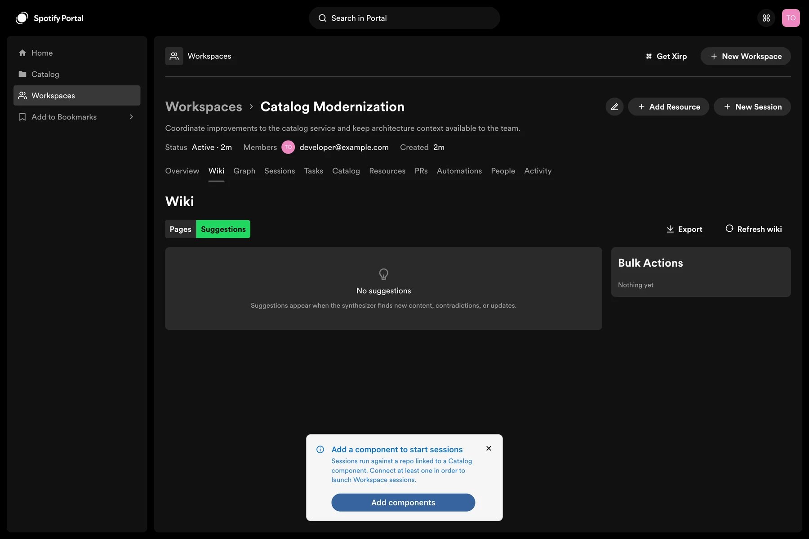809x539 pixels.
Task: Click the member avatar next to developer@example.com
Action: (x=288, y=147)
